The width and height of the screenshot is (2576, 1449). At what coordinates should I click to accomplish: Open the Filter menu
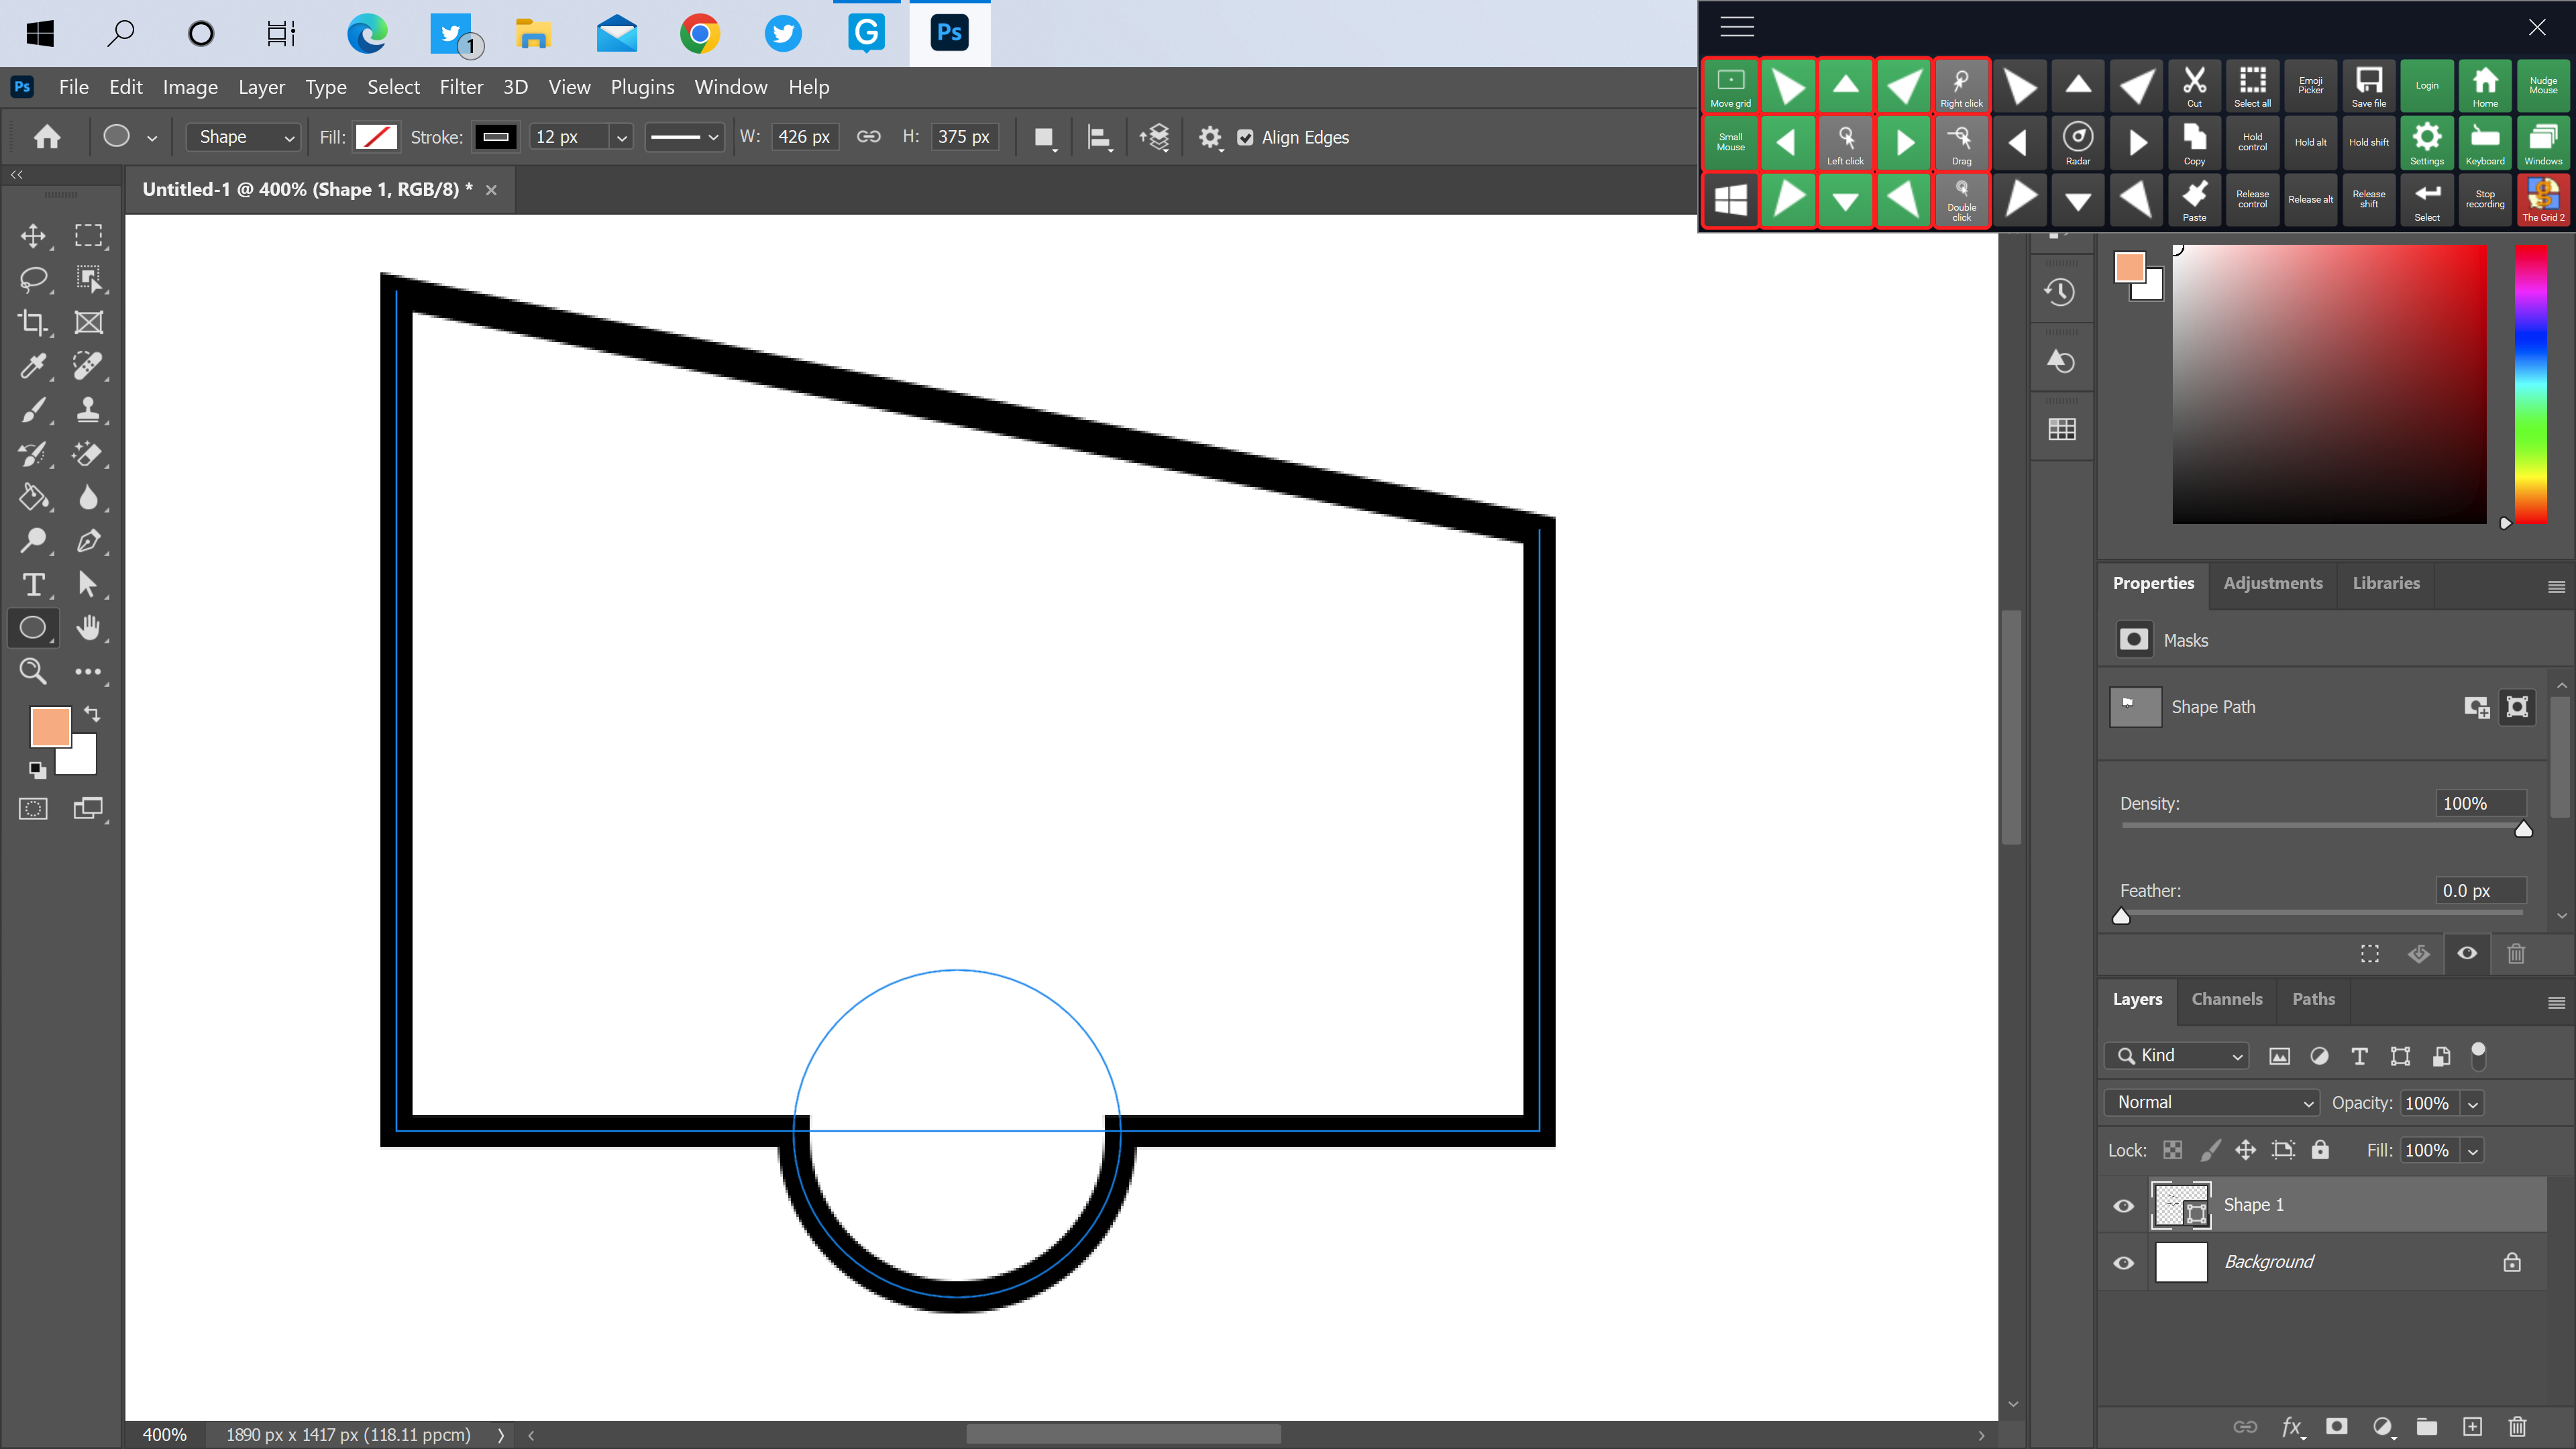click(461, 87)
